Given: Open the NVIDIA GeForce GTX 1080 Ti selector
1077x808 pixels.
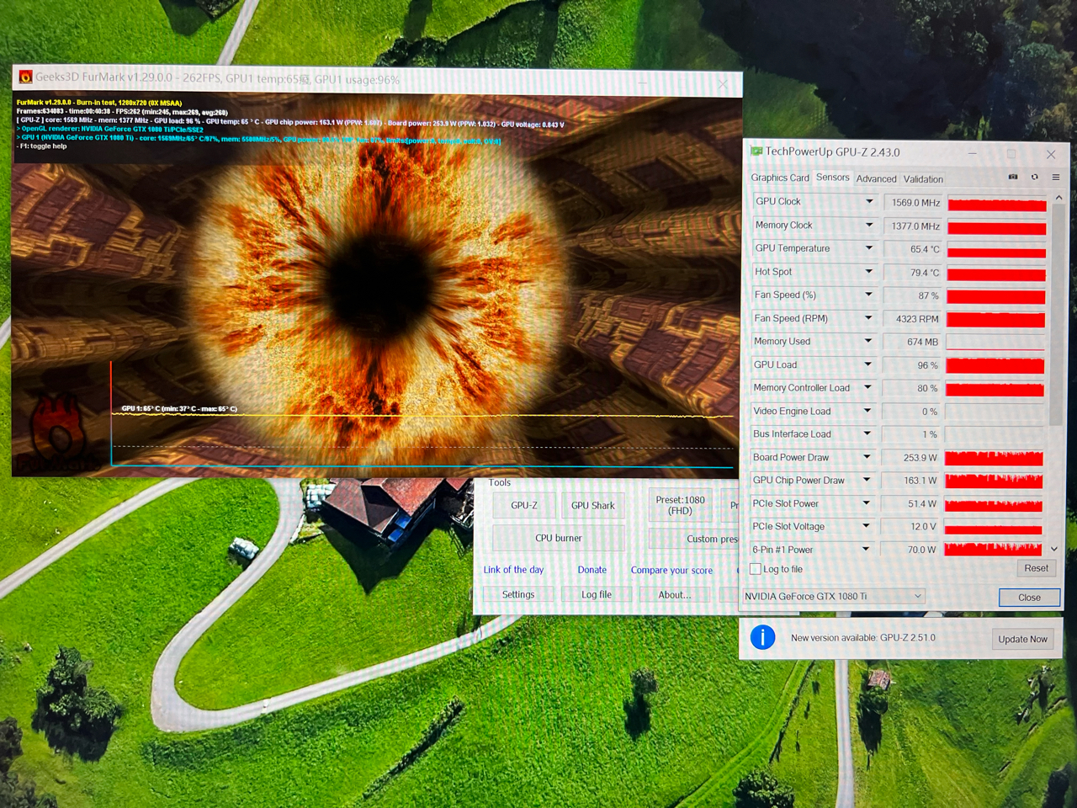Looking at the screenshot, I should 832,596.
